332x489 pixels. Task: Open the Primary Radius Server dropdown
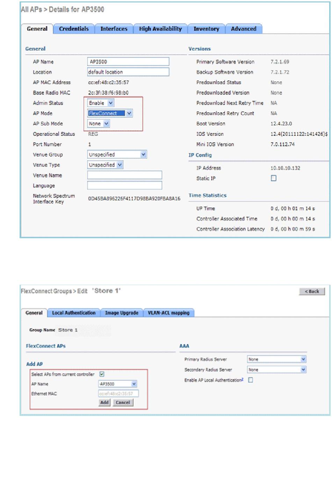point(277,359)
